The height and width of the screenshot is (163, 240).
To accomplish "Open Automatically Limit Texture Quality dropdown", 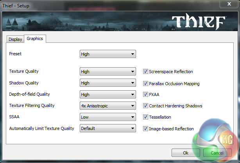I will pyautogui.click(x=108, y=128).
